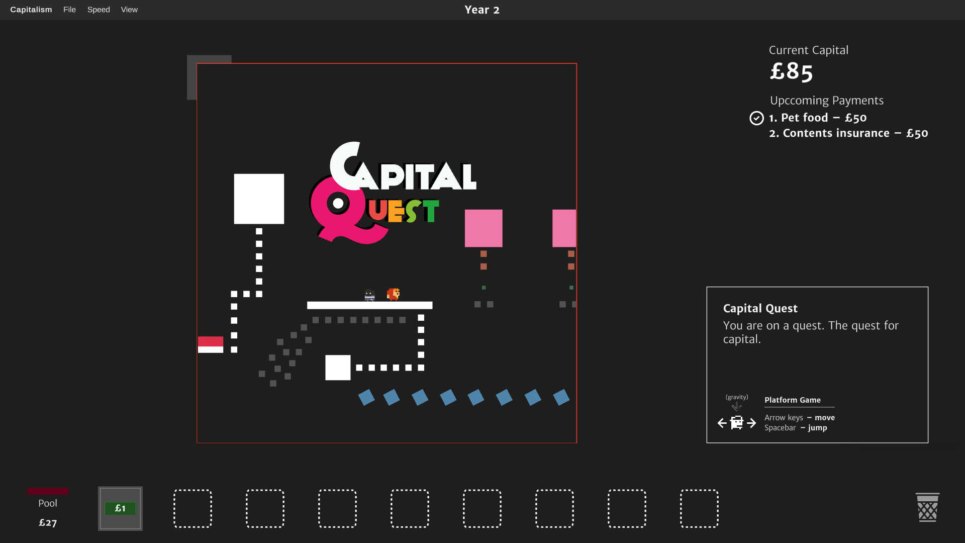Image resolution: width=965 pixels, height=543 pixels.
Task: Click the dark red Pool progress bar
Action: click(48, 491)
